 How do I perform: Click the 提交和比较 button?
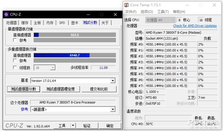point(99,89)
